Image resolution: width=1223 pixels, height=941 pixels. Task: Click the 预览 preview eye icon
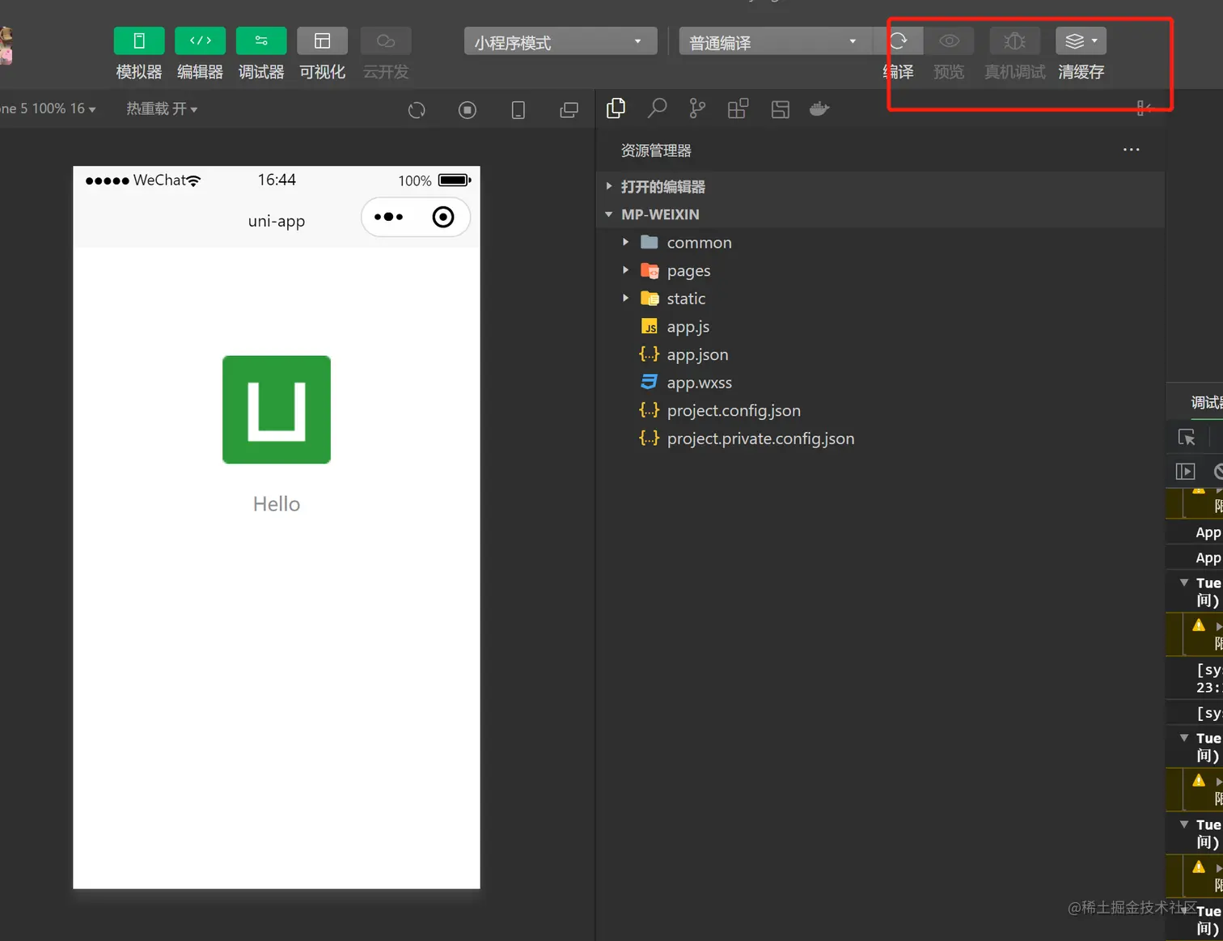pos(949,40)
